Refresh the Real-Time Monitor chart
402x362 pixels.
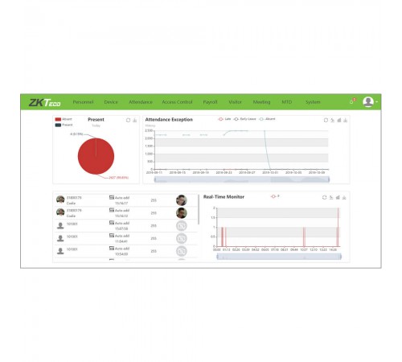pyautogui.click(x=324, y=197)
